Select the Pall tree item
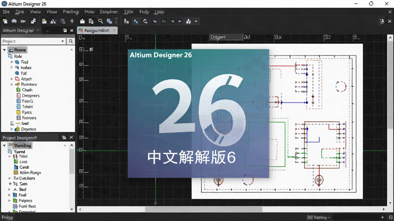394x221 pixels. point(23,73)
